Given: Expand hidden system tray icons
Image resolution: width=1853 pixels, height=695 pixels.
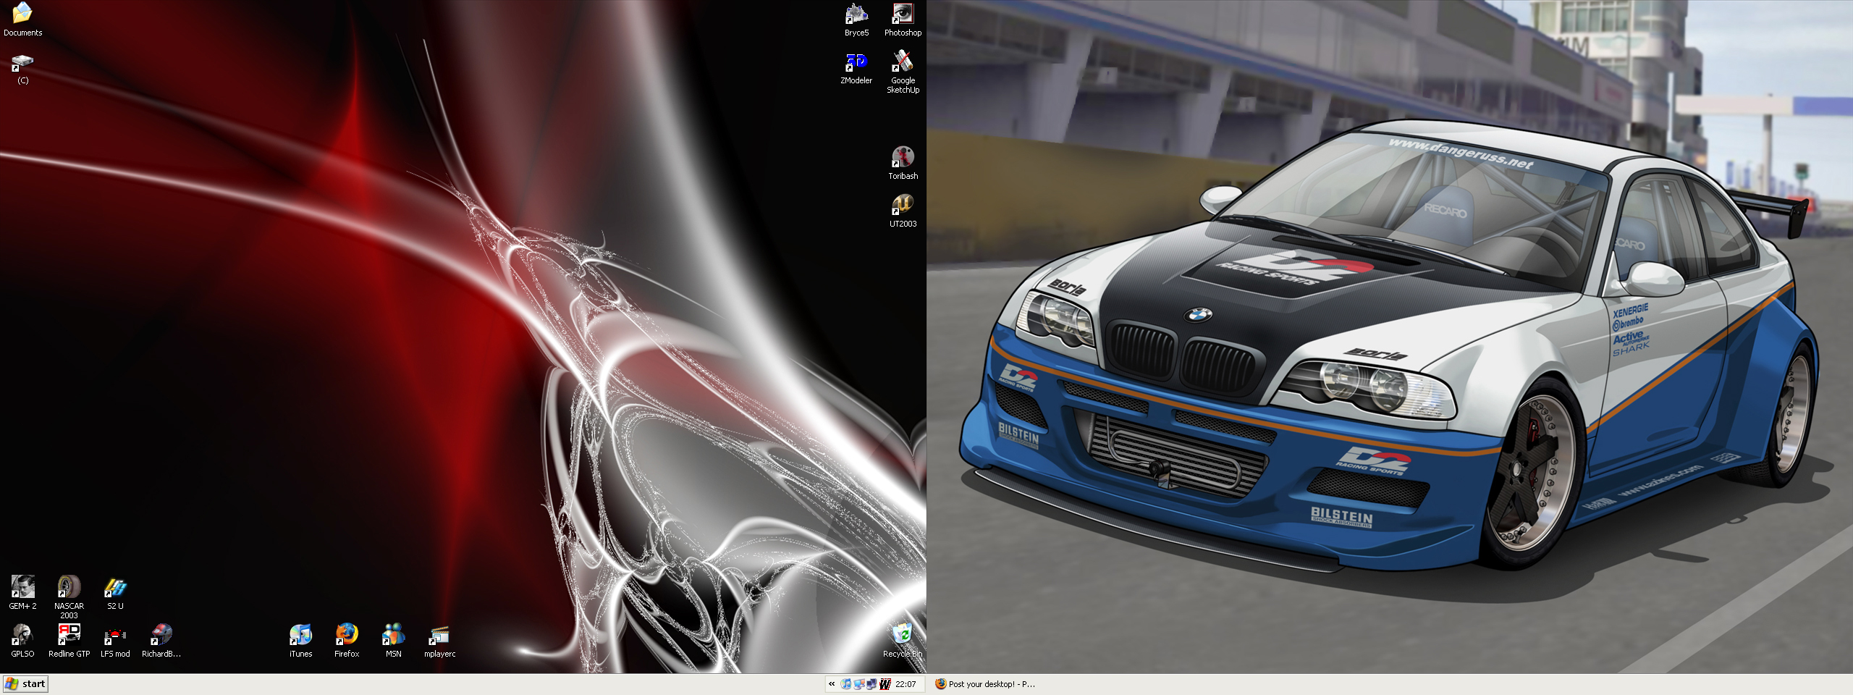Looking at the screenshot, I should [832, 684].
